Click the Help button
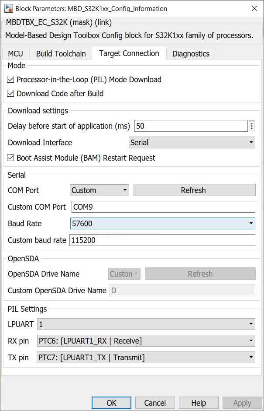Image resolution: width=264 pixels, height=411 pixels. [x=199, y=403]
